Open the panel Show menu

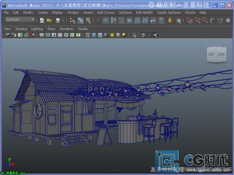[51, 29]
